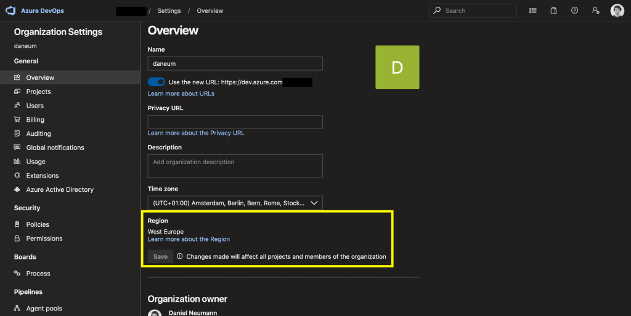Open the Marketplace shopping bag icon
631x316 pixels.
coord(554,10)
